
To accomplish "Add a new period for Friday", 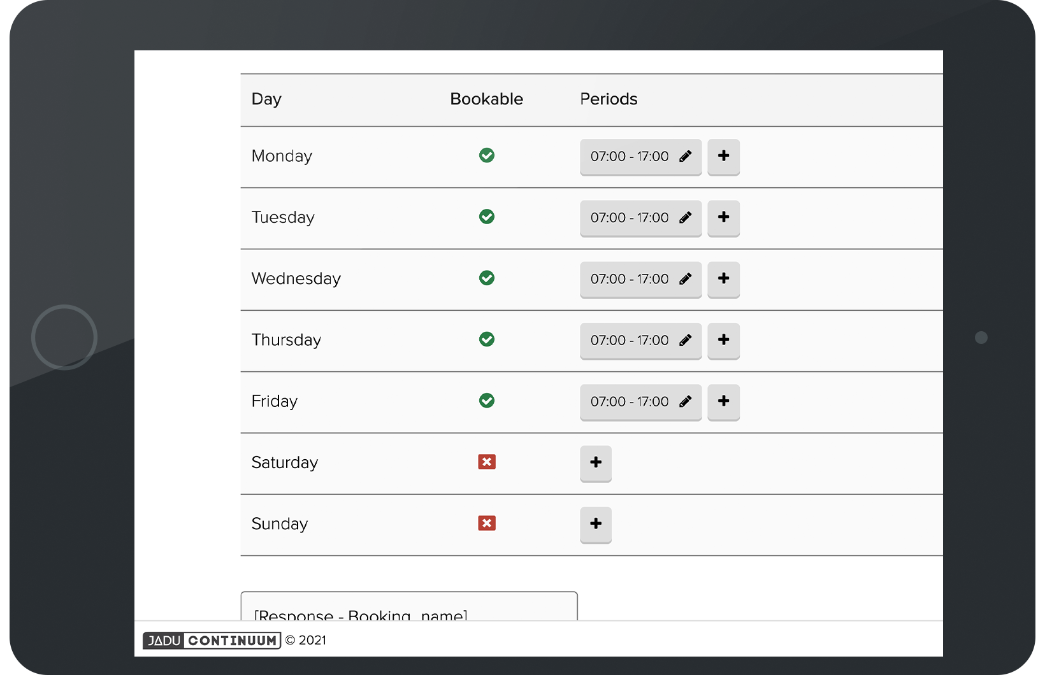I will (x=723, y=402).
